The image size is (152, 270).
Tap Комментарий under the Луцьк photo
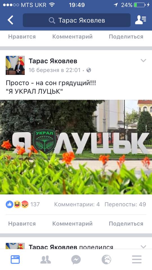72,224
